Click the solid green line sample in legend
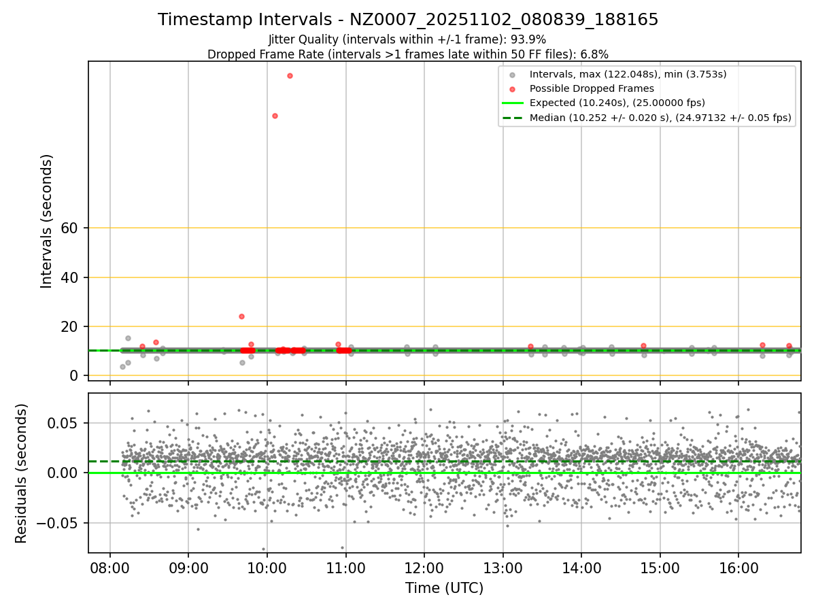The height and width of the screenshot is (612, 816). (513, 103)
